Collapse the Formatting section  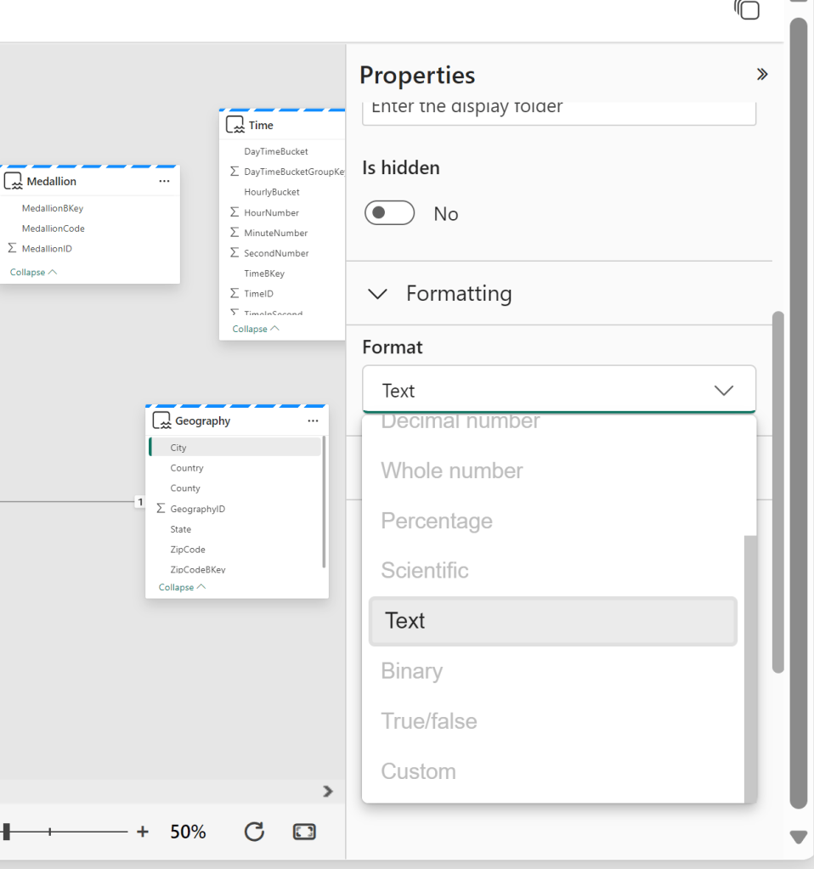pyautogui.click(x=377, y=294)
